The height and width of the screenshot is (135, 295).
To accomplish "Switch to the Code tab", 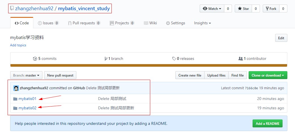I will click(22, 23).
